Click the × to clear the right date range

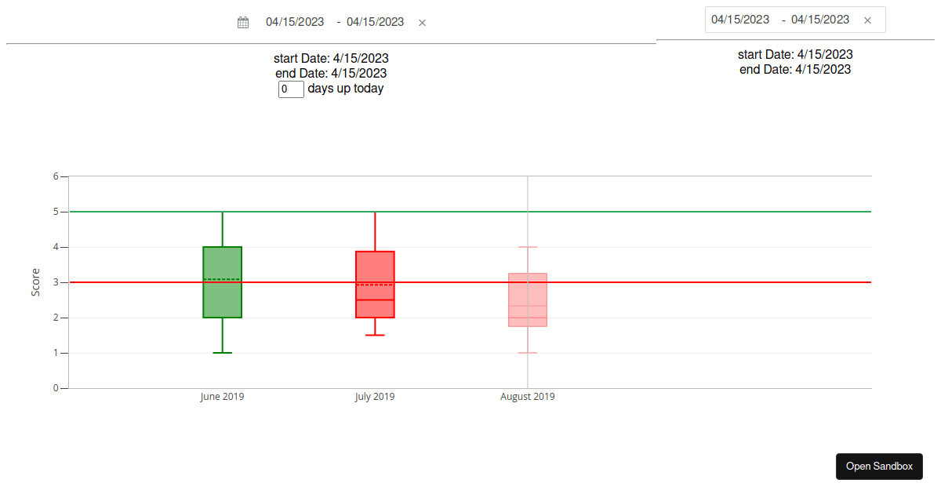[867, 20]
